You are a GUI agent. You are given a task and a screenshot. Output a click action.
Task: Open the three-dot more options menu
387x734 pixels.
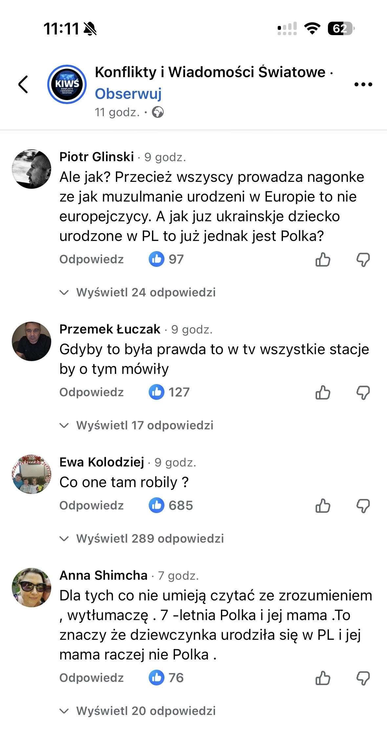[x=363, y=84]
